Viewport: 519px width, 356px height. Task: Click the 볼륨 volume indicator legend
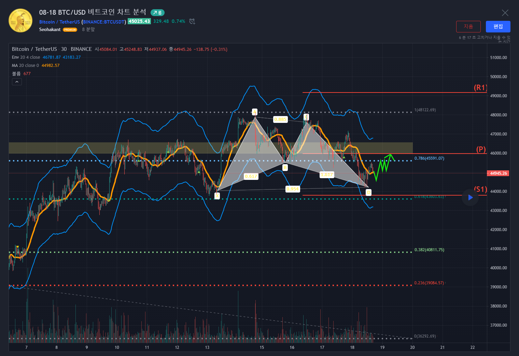click(16, 74)
